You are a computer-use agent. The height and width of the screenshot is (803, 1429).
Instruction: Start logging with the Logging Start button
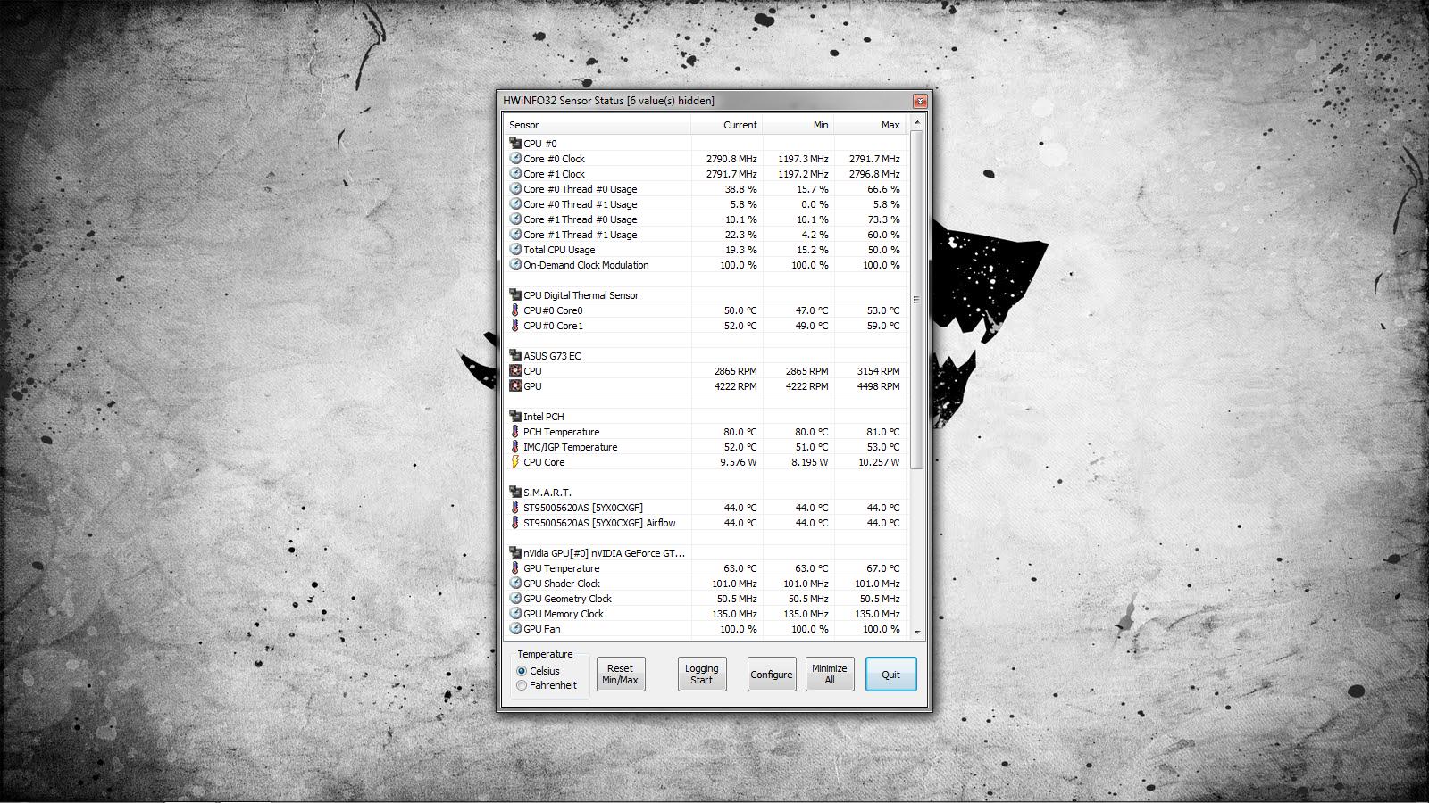[702, 675]
